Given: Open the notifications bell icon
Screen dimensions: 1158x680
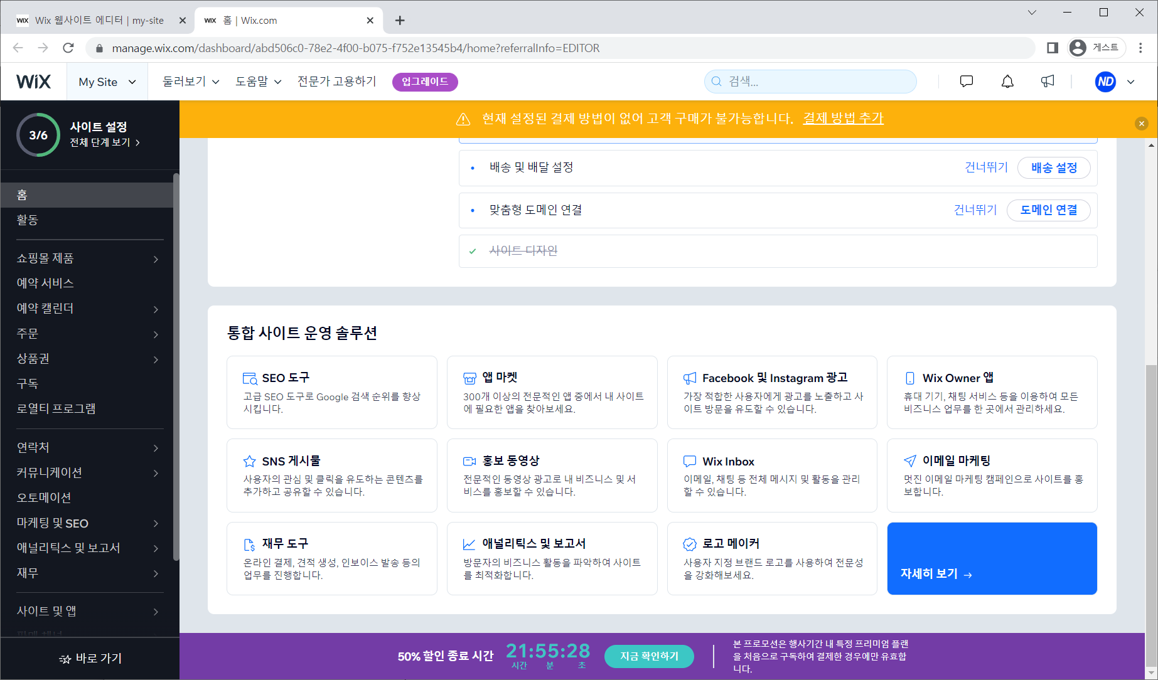Looking at the screenshot, I should click(x=1007, y=82).
